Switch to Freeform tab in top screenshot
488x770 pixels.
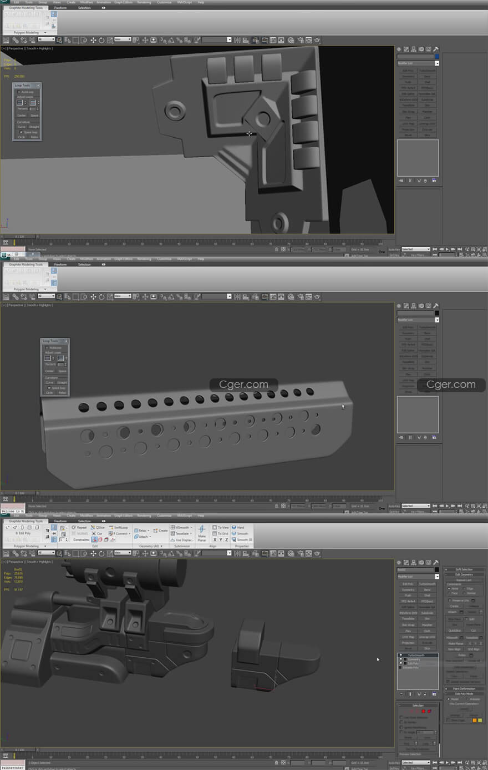60,8
